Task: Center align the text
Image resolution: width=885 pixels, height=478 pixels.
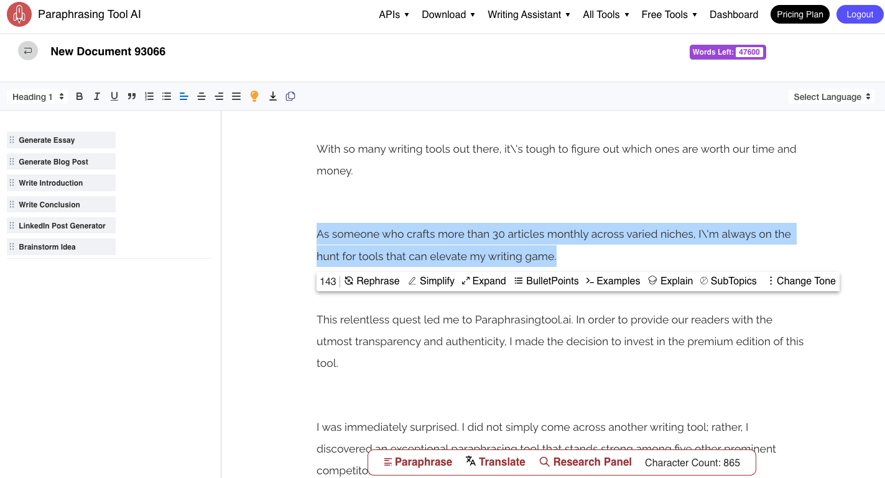Action: pyautogui.click(x=202, y=96)
